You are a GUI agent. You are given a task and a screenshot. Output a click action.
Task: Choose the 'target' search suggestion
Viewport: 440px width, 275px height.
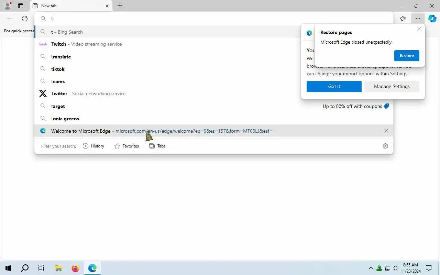[214, 106]
